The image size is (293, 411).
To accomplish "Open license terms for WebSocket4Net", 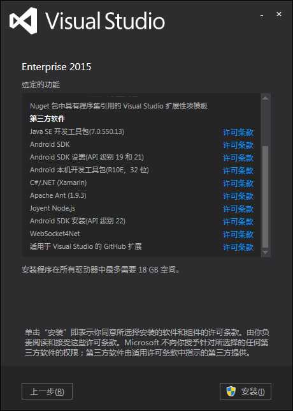I will pos(238,234).
